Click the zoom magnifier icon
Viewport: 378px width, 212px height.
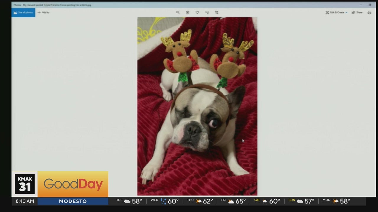(178, 12)
